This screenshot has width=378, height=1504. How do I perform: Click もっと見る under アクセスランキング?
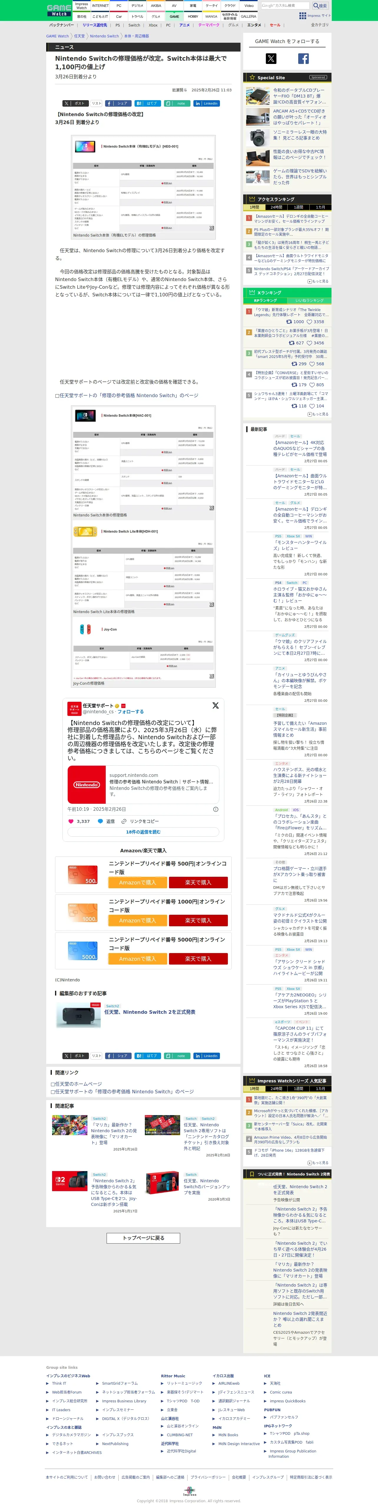[x=319, y=281]
